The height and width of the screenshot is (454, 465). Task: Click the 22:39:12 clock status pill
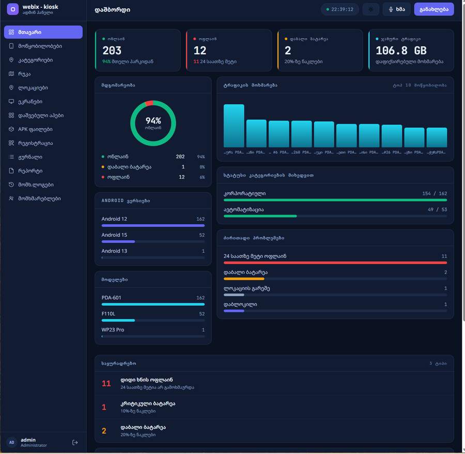pos(340,9)
